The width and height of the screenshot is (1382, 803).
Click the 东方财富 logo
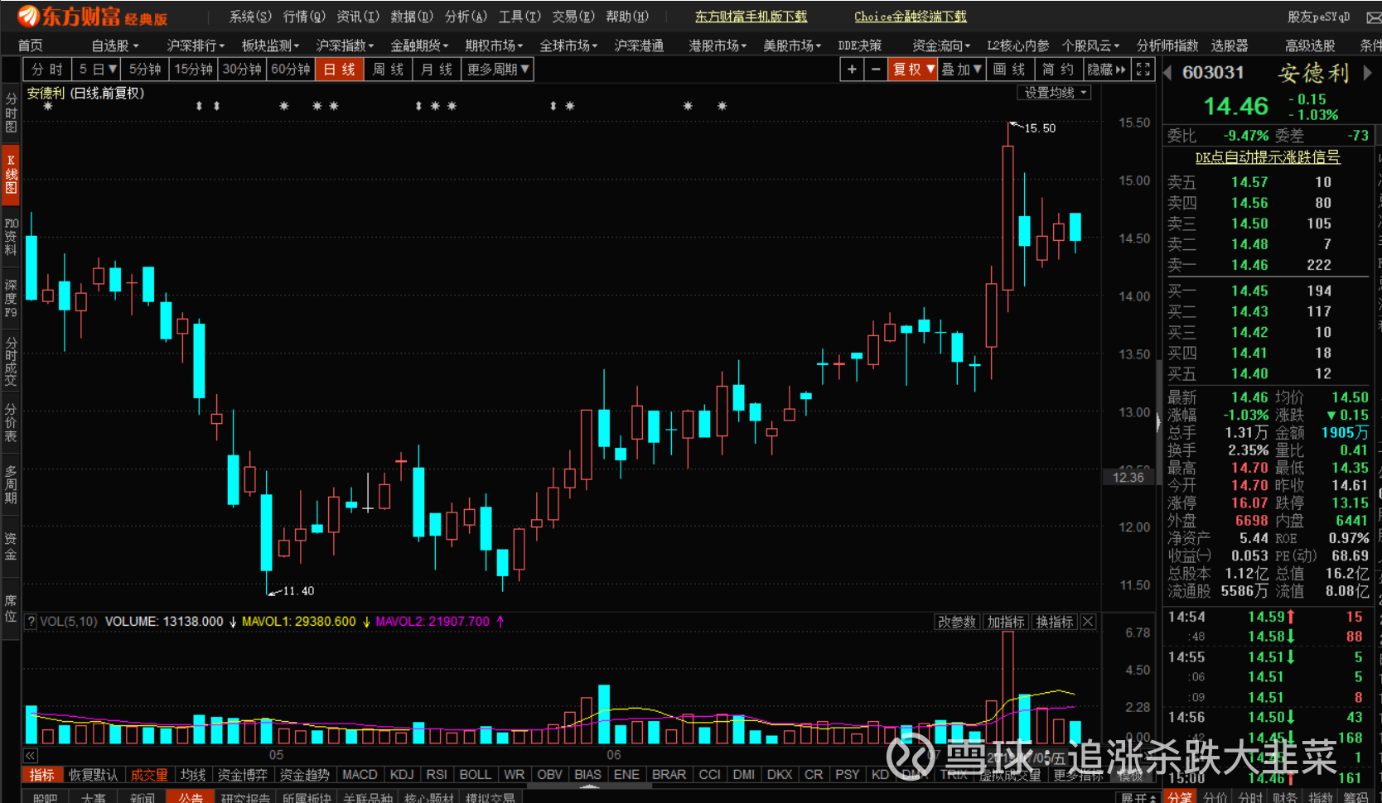(x=93, y=16)
